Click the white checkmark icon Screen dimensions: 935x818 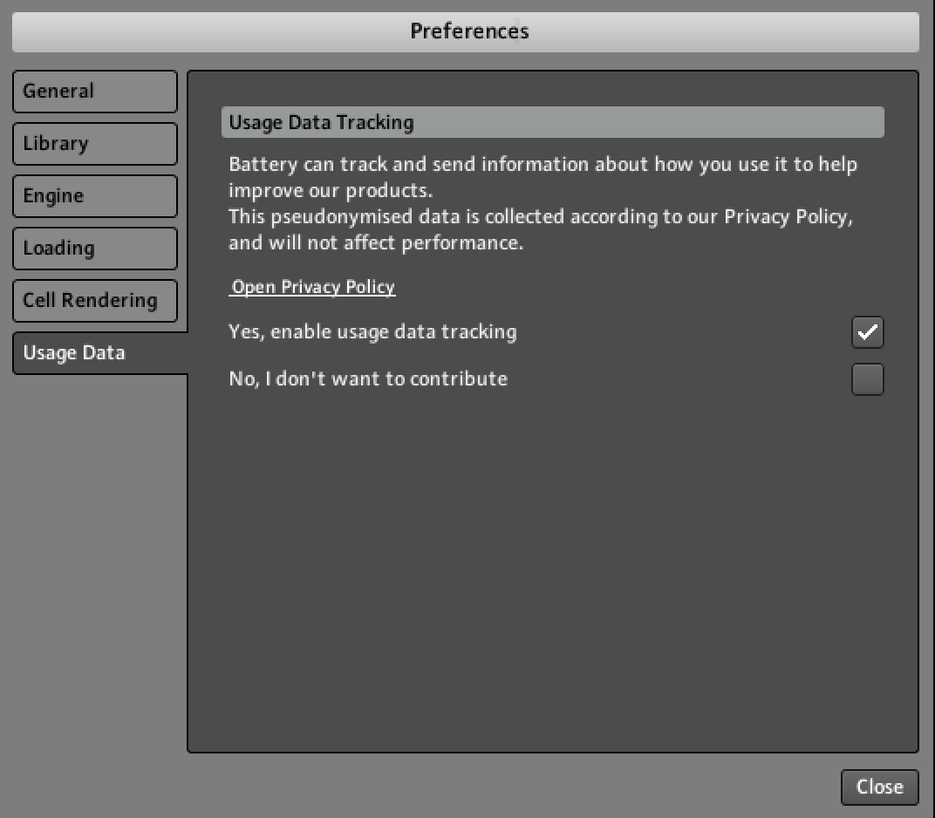pos(867,332)
